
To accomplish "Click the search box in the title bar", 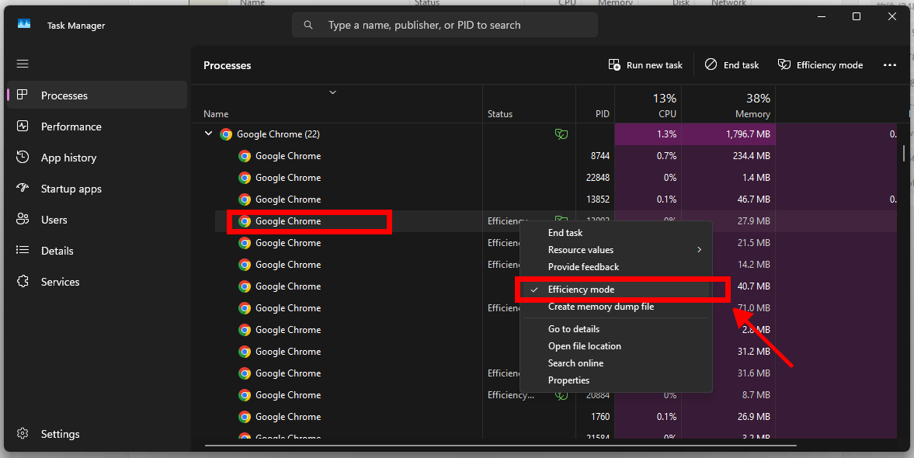I will click(x=445, y=25).
